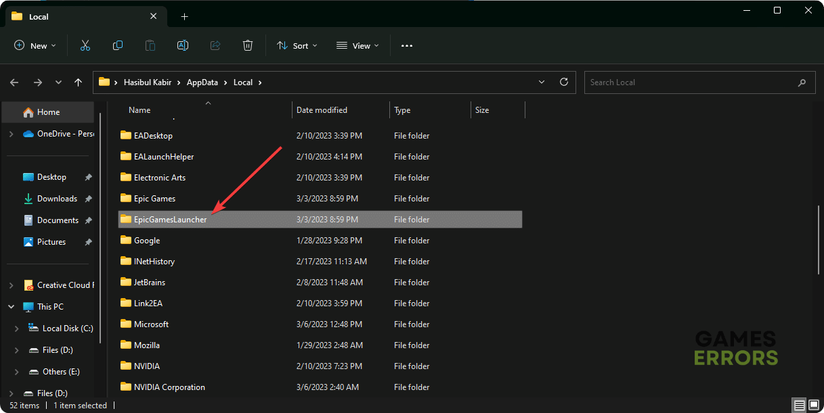Open the View dropdown menu
Viewport: 824px width, 413px height.
click(x=357, y=45)
